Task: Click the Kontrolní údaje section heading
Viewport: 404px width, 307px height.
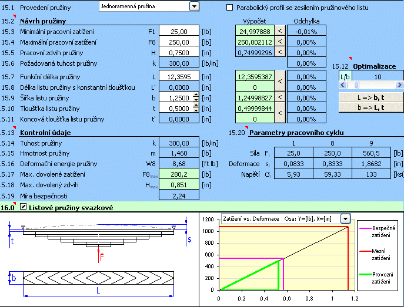Action: [x=45, y=133]
